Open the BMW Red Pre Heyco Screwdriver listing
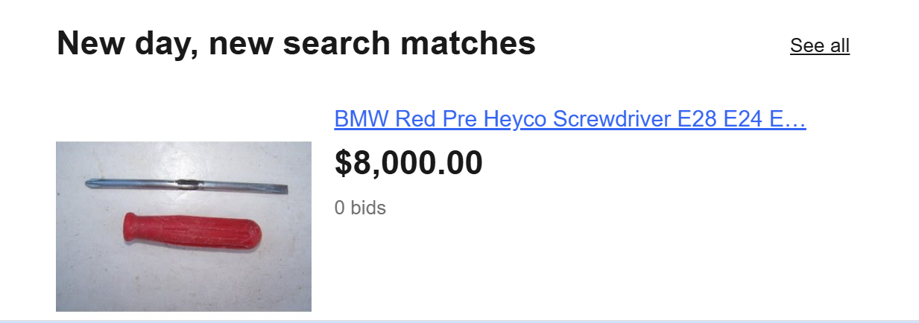Image resolution: width=919 pixels, height=323 pixels. (x=569, y=119)
